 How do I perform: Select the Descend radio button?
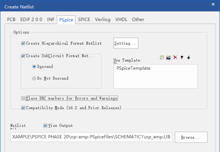pos(34,66)
